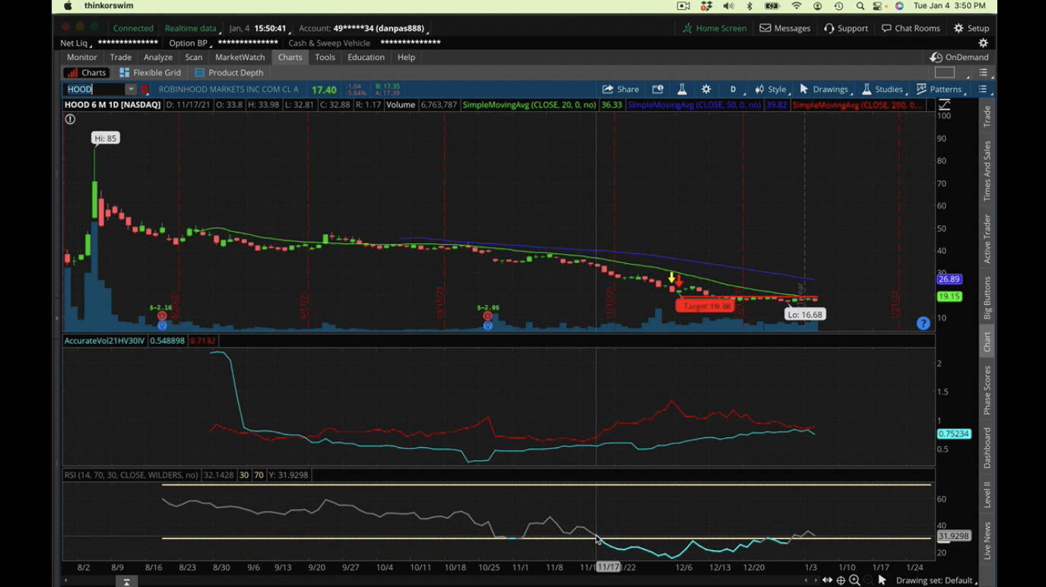Viewport: 1046px width, 587px height.
Task: Open the Scan tab
Action: click(x=194, y=57)
